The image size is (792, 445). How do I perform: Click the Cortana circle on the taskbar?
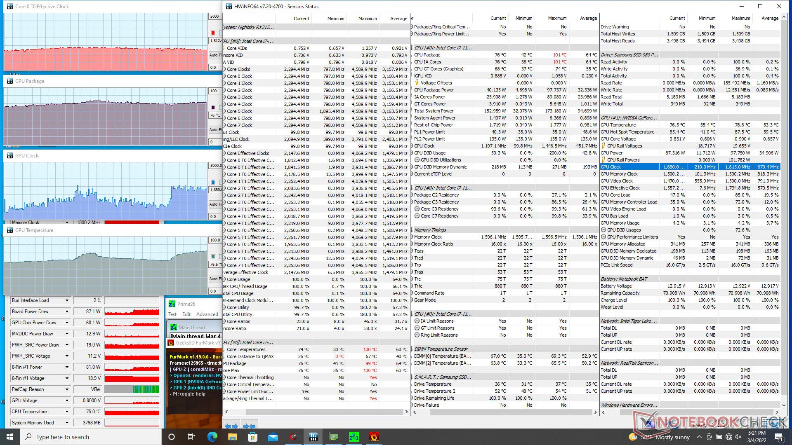[x=172, y=437]
